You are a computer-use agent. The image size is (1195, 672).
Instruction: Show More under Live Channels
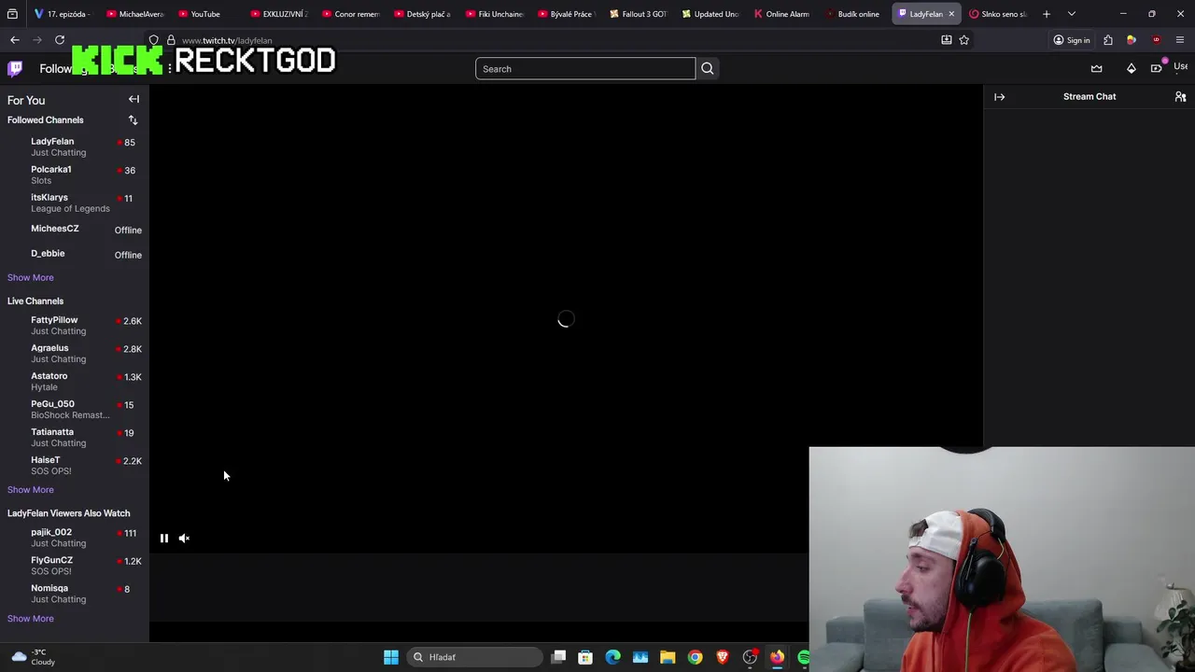pyautogui.click(x=30, y=489)
